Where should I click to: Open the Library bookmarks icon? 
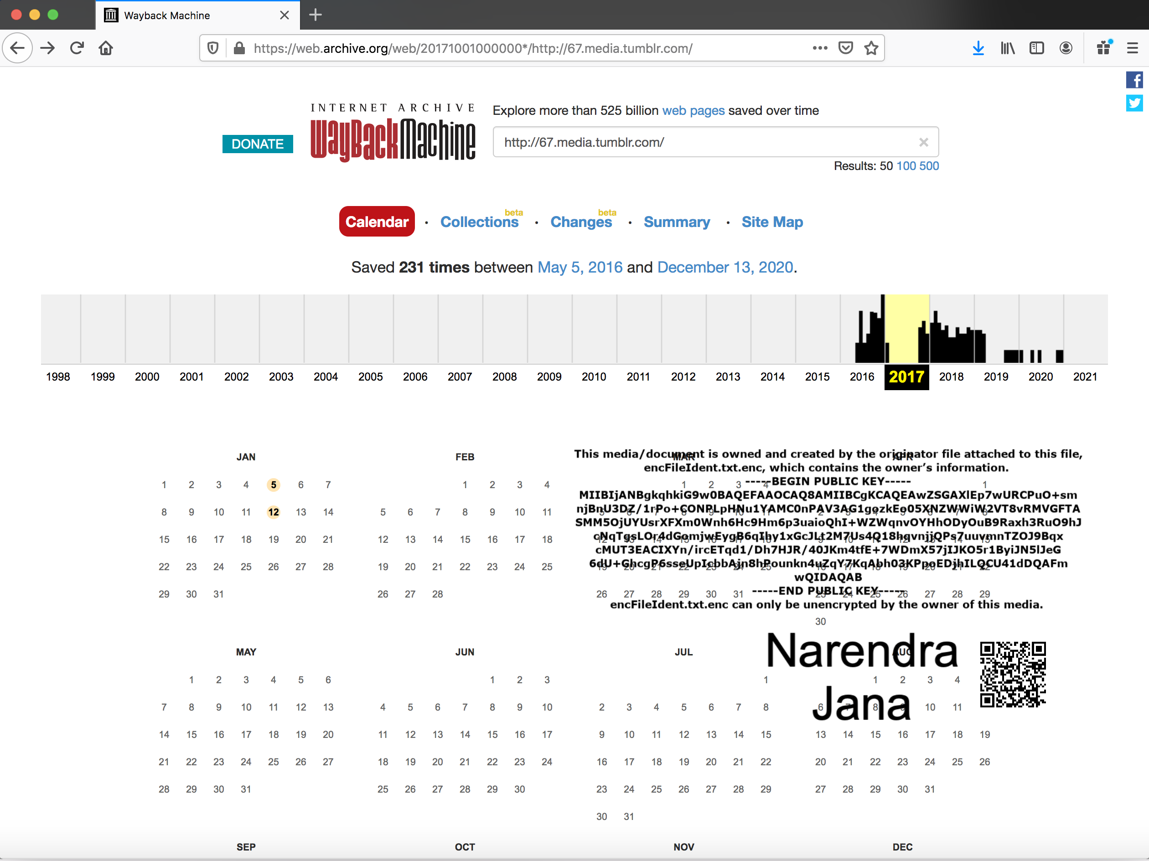point(1007,48)
